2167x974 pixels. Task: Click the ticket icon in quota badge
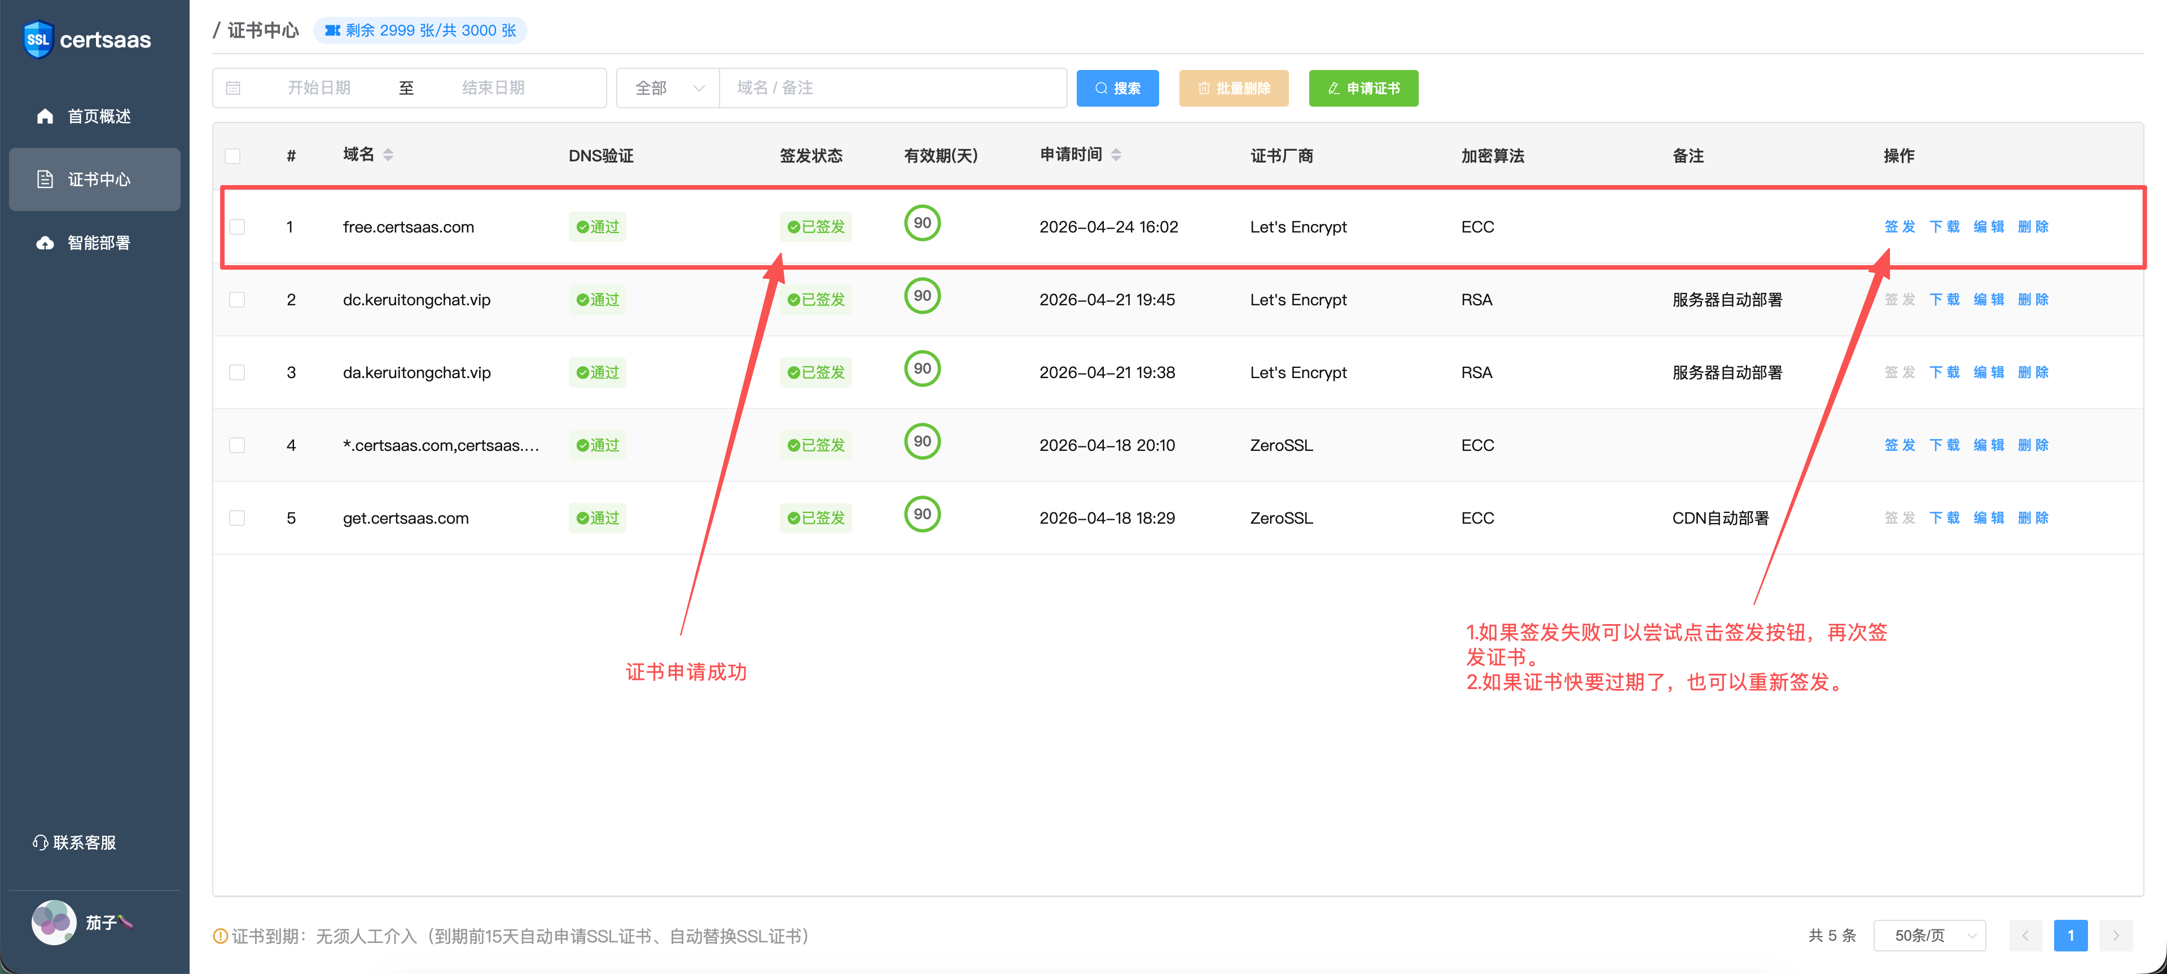[x=332, y=30]
